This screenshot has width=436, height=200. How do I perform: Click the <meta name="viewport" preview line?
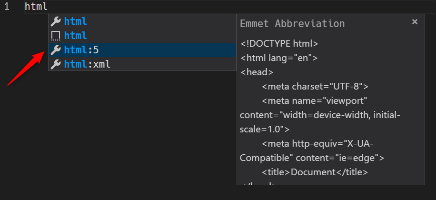pyautogui.click(x=315, y=101)
